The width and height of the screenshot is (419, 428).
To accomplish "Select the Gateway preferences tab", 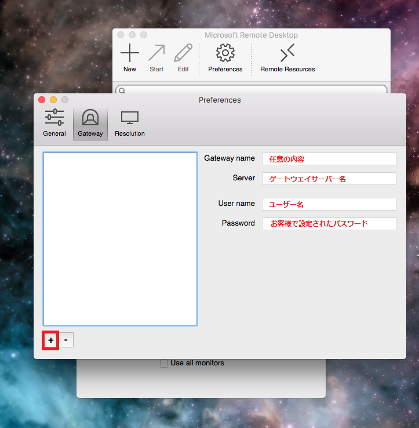I will click(x=90, y=124).
